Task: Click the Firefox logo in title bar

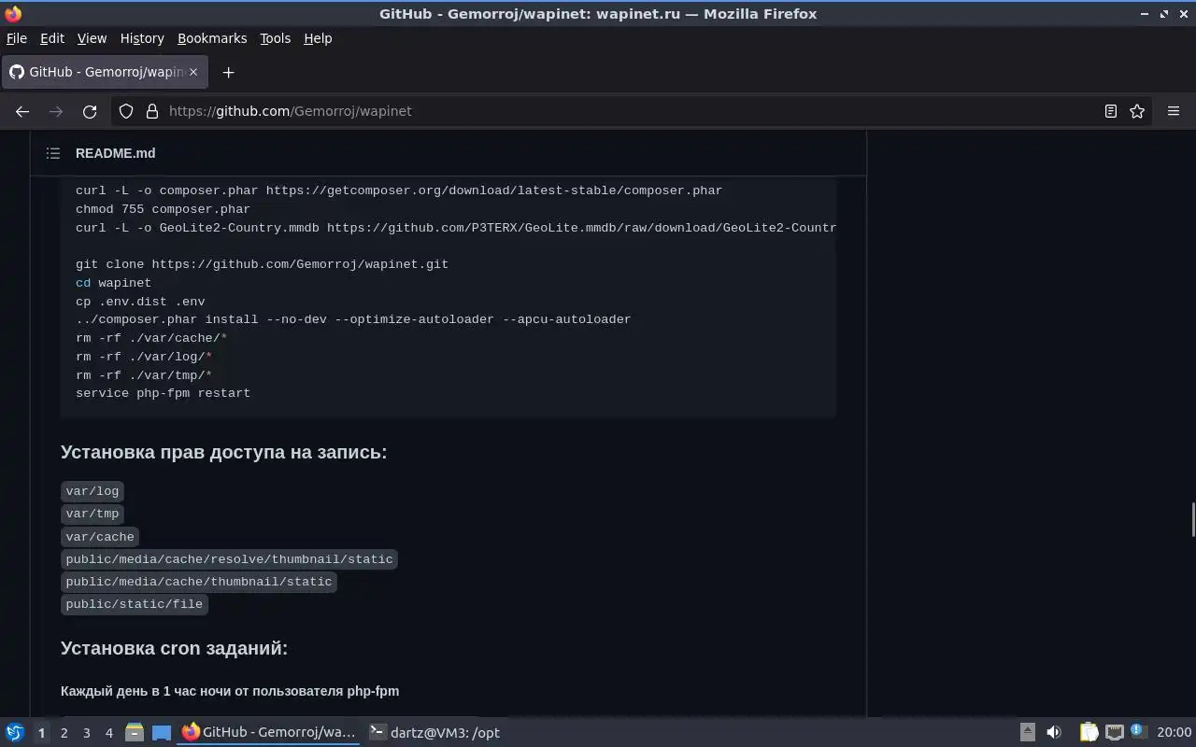Action: (x=13, y=14)
